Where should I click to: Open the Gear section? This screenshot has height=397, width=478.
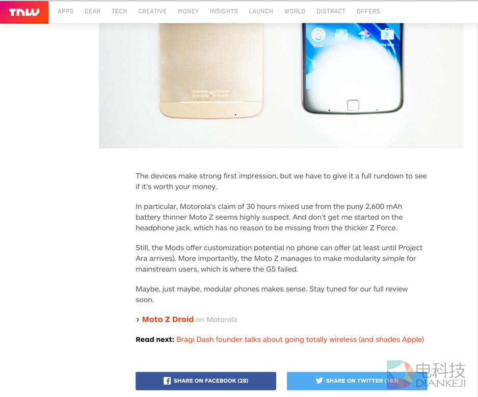pos(92,11)
